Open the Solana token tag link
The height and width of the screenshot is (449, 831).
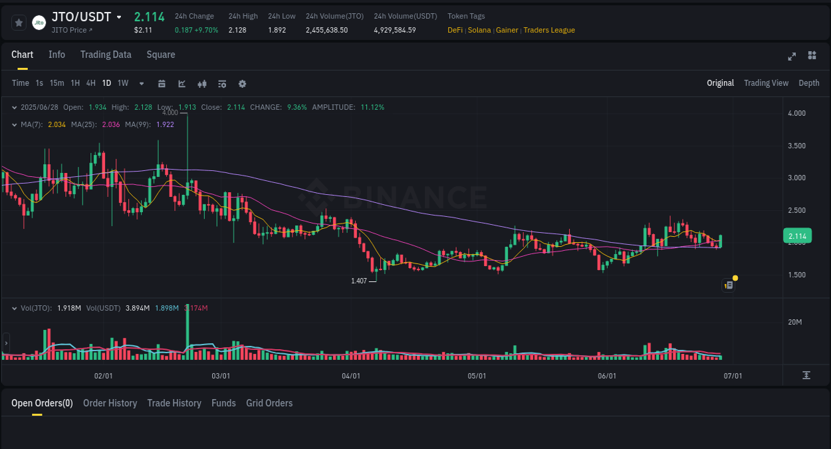pyautogui.click(x=479, y=30)
